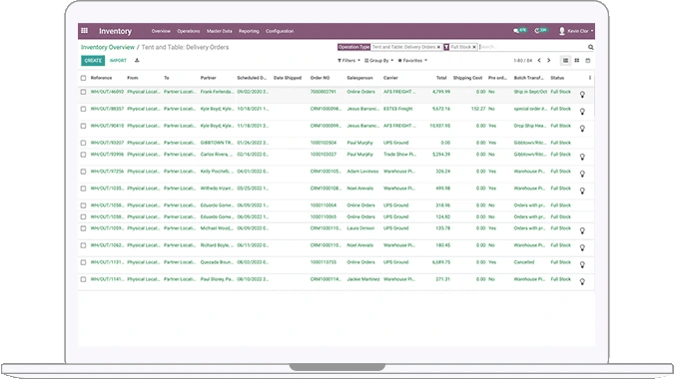Click lightbulb icon in WH/OUT/46092 row
This screenshot has height=379, width=674.
[x=582, y=95]
